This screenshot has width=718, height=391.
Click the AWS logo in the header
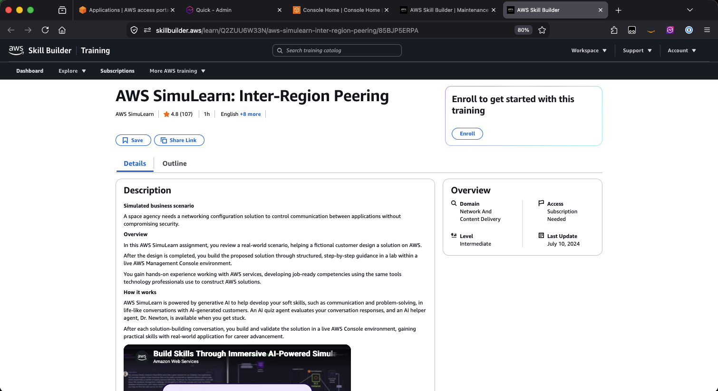click(16, 50)
